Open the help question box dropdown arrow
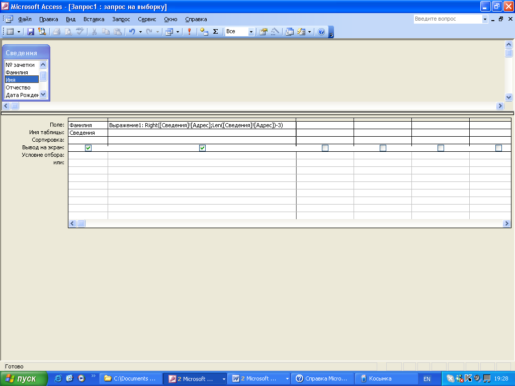Viewport: 515px width, 386px height. [x=485, y=19]
